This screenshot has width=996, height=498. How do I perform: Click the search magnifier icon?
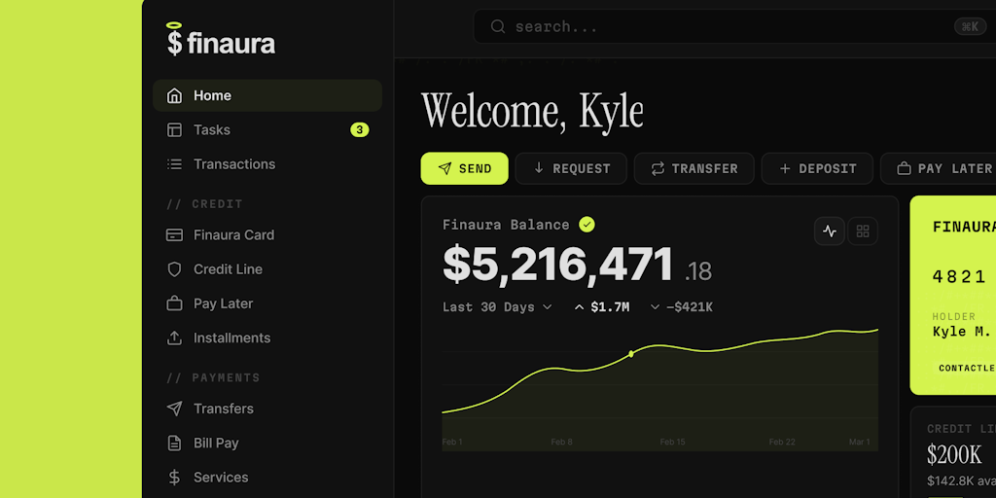tap(498, 26)
